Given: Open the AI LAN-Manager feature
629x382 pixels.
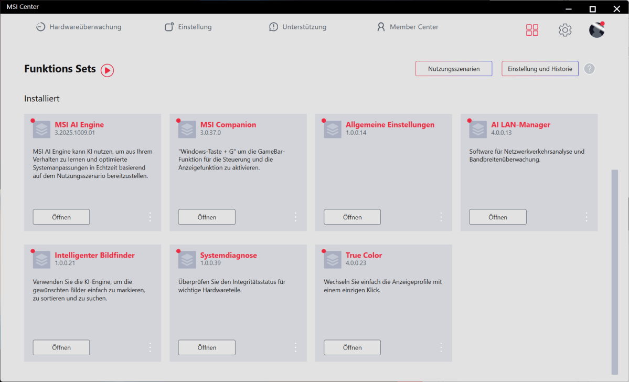Looking at the screenshot, I should (498, 217).
